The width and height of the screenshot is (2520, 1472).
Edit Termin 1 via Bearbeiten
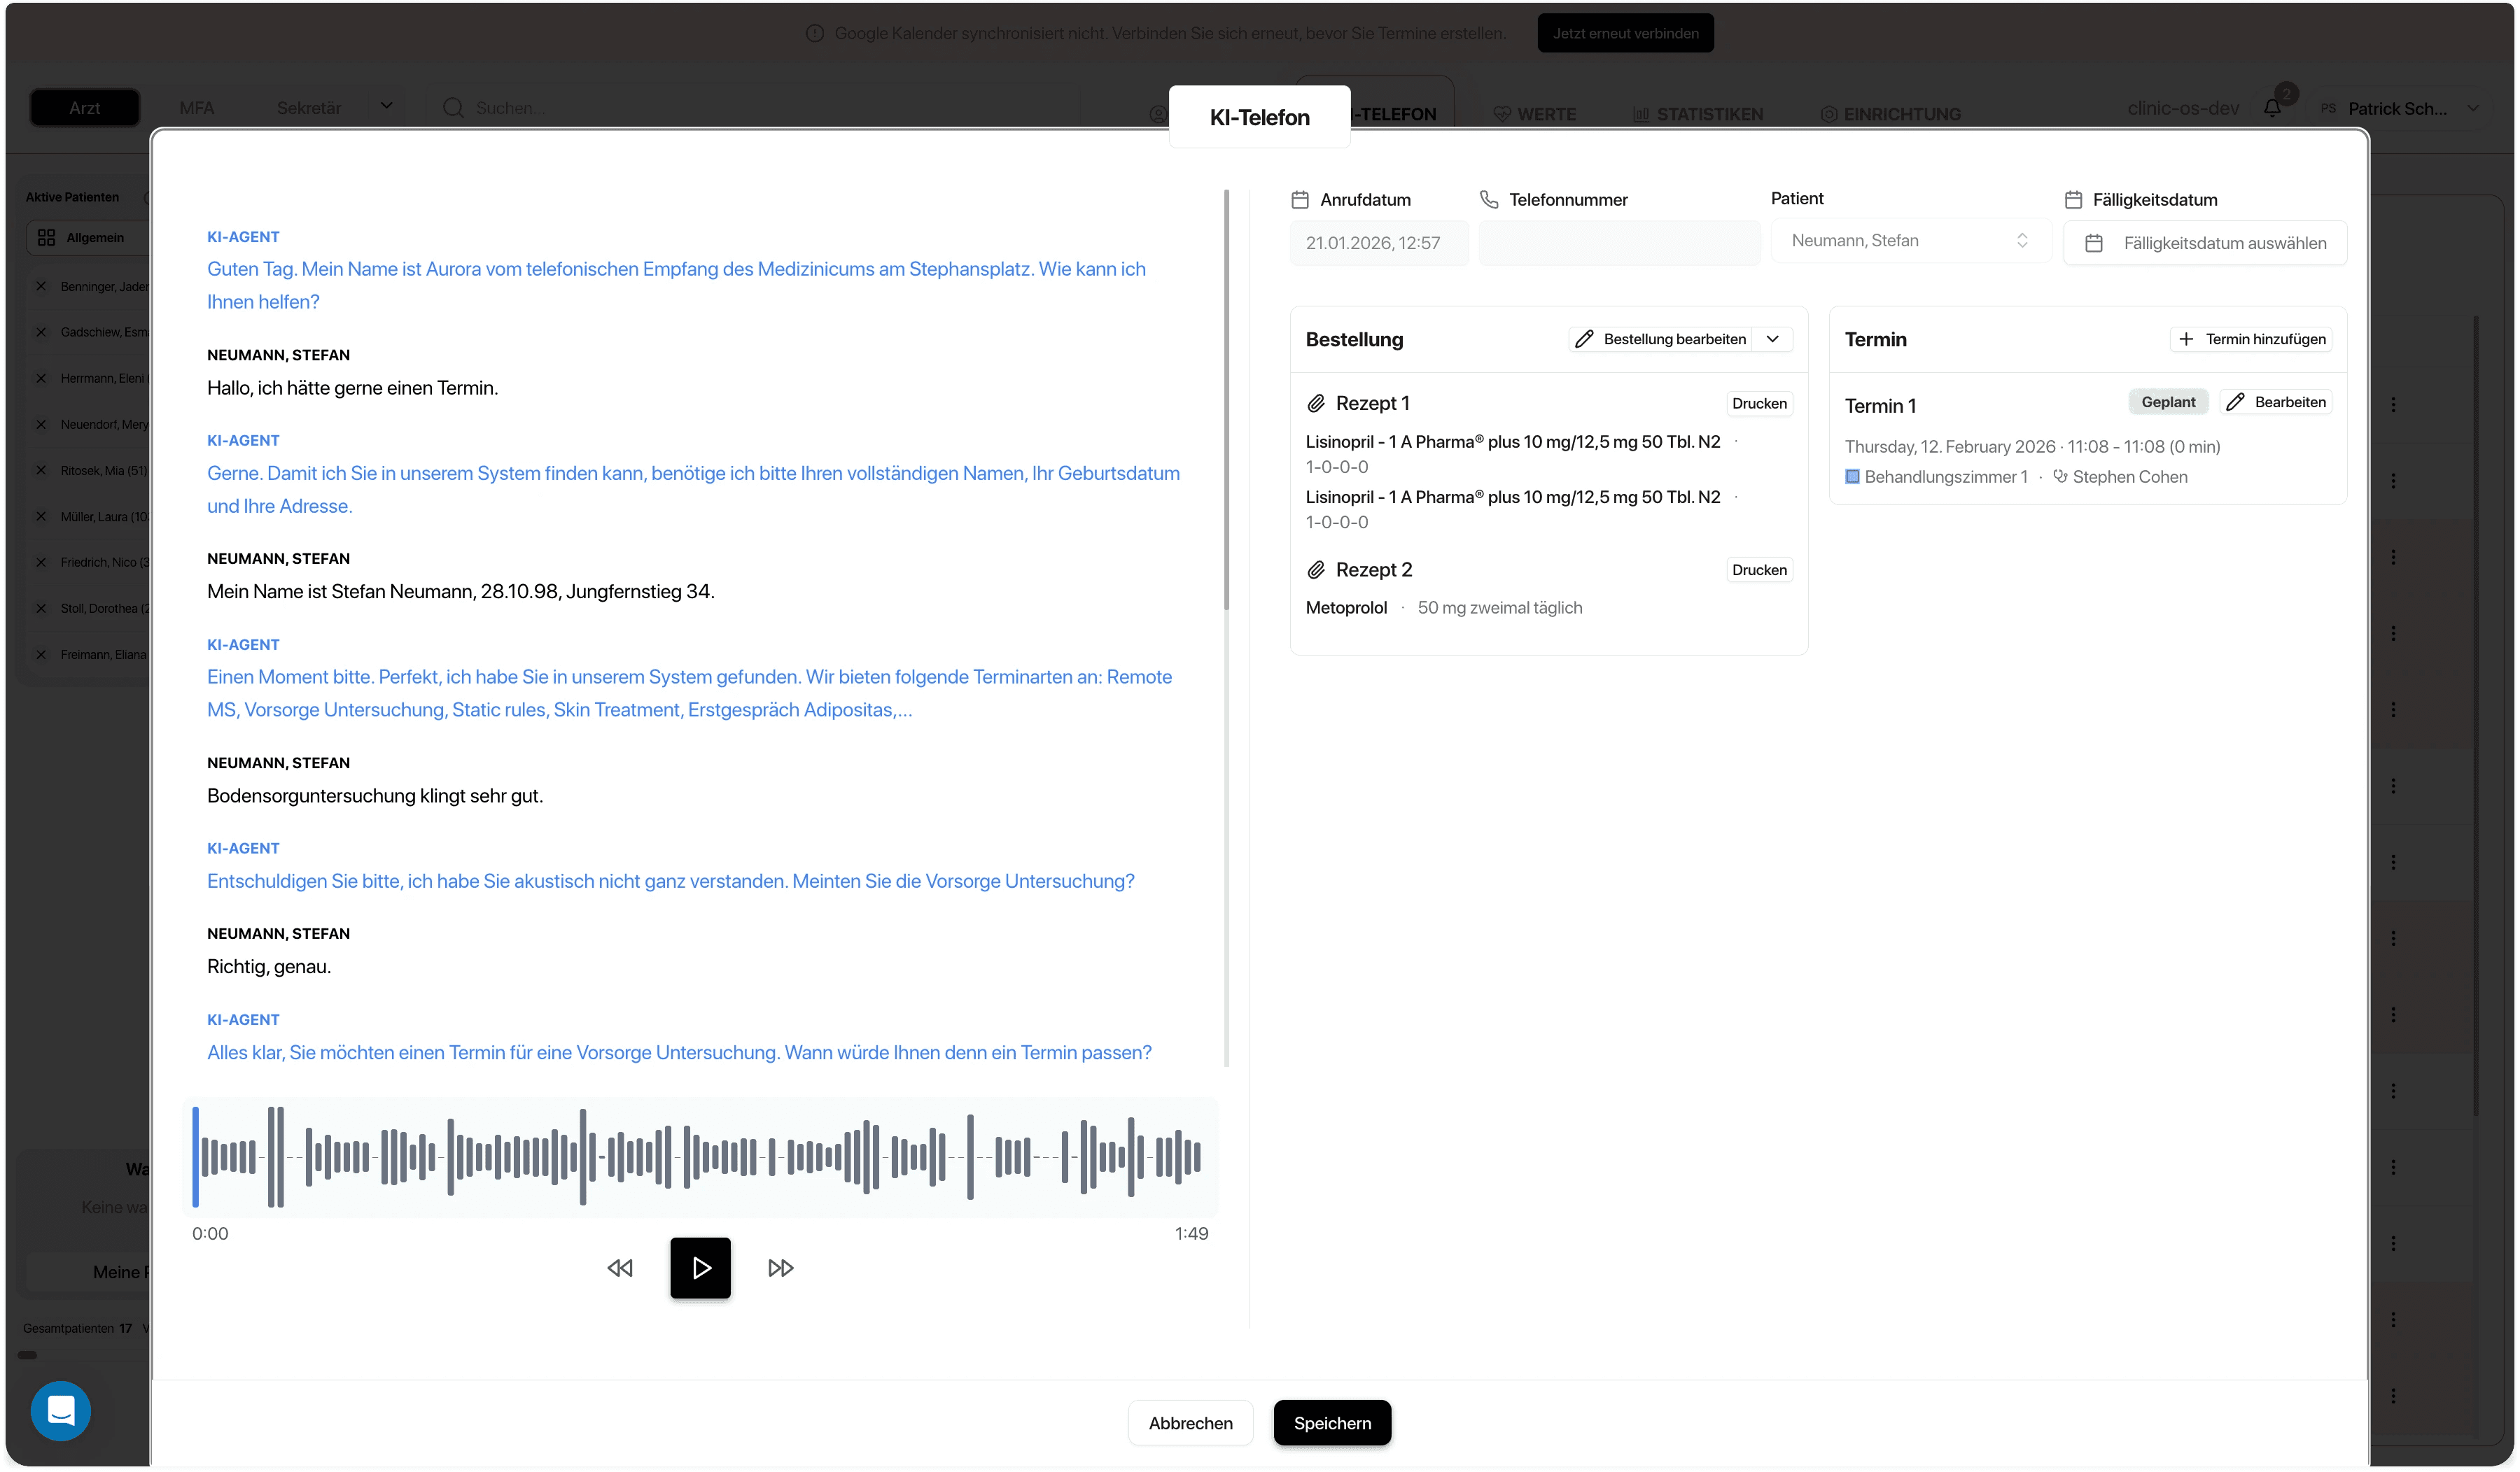(2276, 402)
